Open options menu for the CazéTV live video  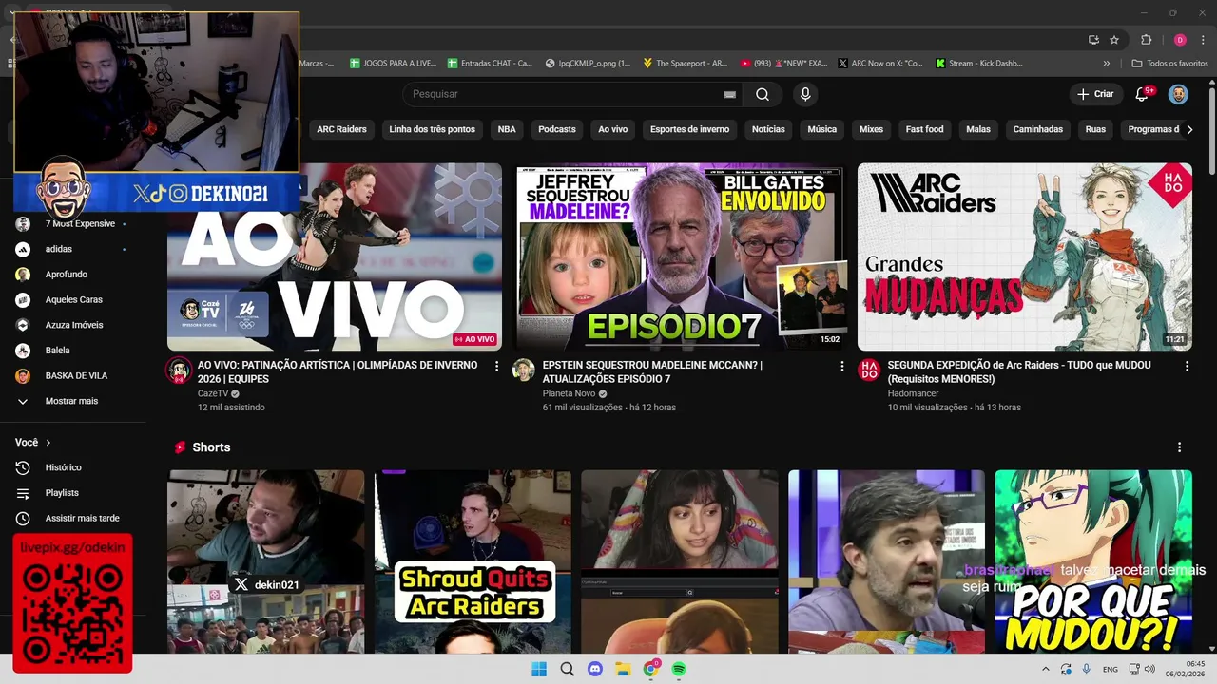pyautogui.click(x=496, y=366)
